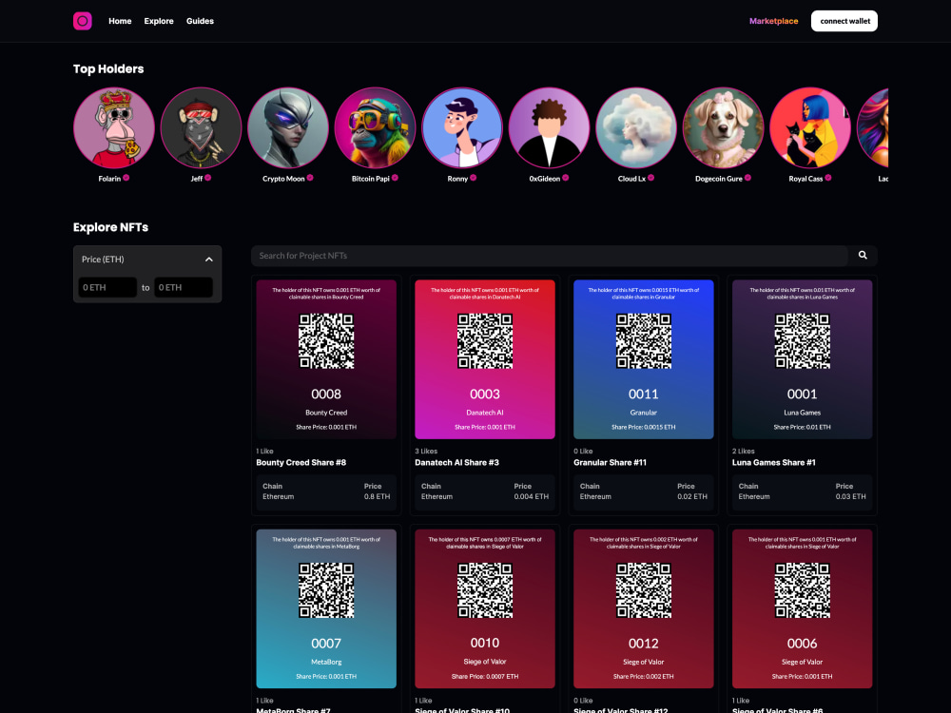The height and width of the screenshot is (713, 951).
Task: Click the Marketplace link
Action: pos(774,20)
